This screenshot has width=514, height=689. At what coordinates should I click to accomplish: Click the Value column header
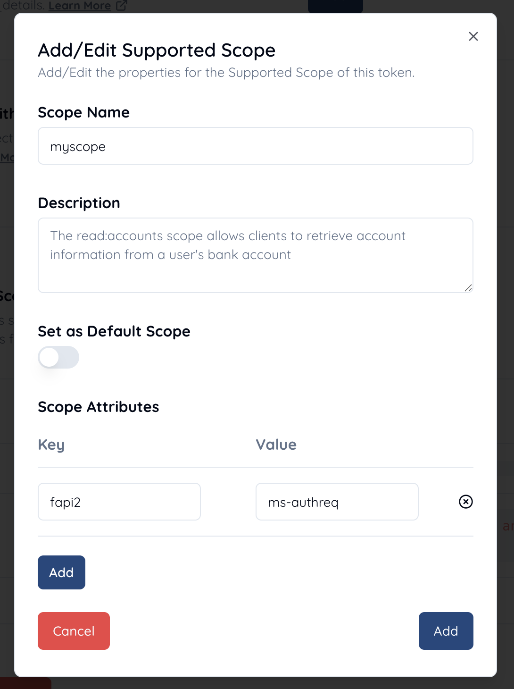(x=276, y=445)
